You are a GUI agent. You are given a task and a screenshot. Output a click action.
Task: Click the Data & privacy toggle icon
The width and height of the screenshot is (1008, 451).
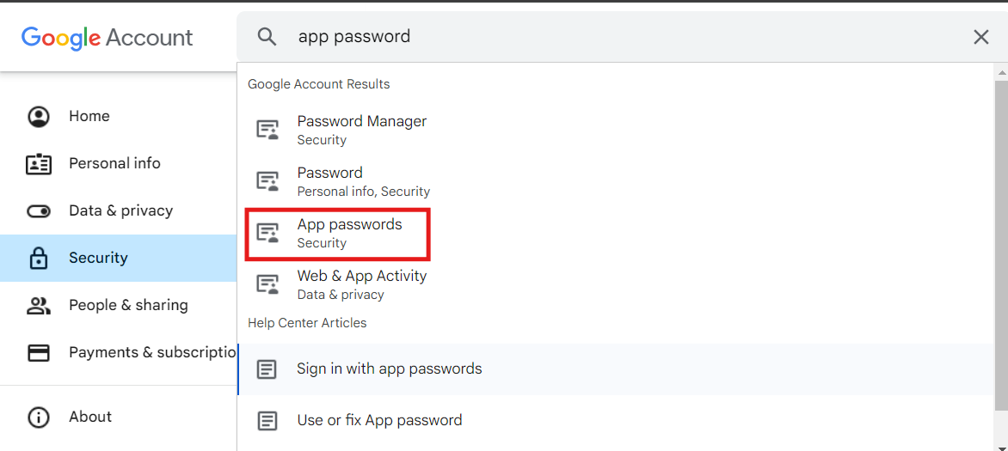click(39, 210)
